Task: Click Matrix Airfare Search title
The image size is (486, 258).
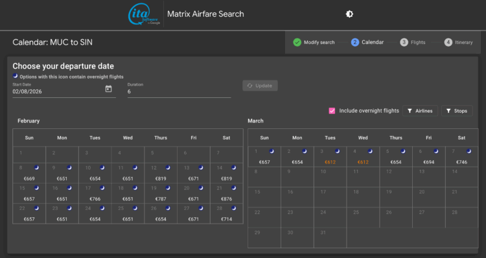Action: click(x=205, y=14)
